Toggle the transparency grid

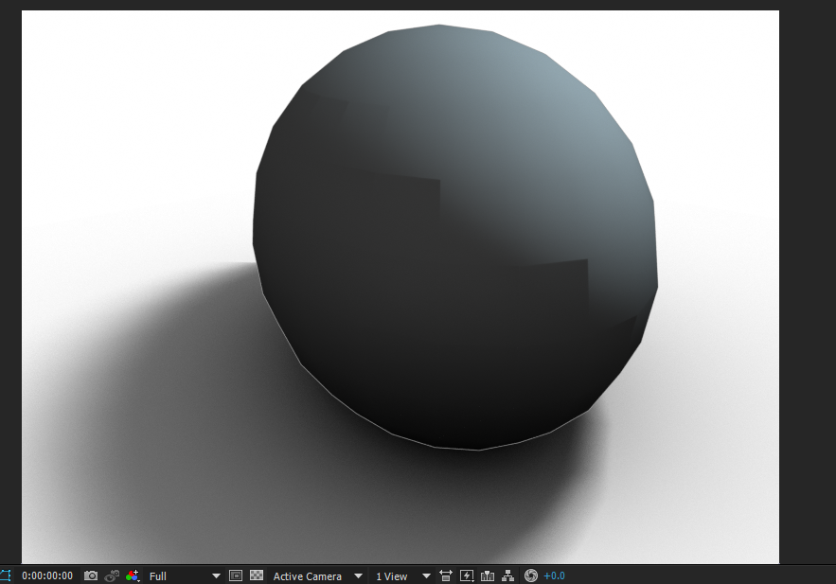coord(257,575)
